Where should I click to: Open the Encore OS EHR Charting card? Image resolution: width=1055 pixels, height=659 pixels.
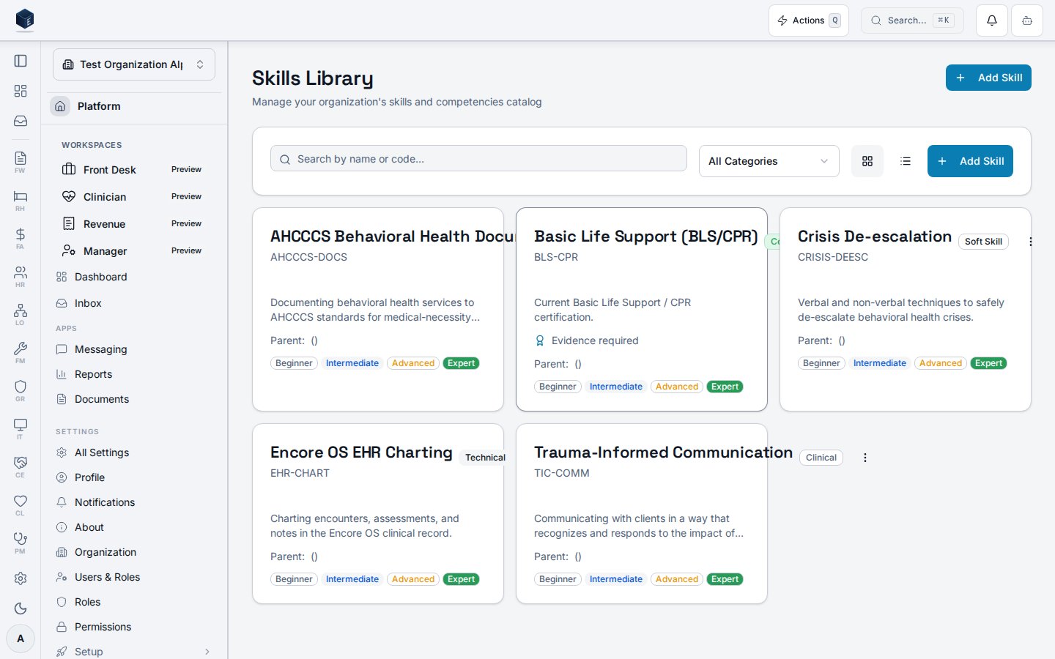click(378, 513)
